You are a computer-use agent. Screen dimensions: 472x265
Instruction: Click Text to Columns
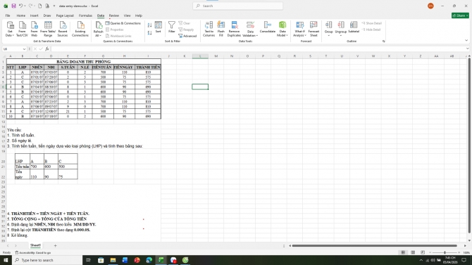point(209,29)
